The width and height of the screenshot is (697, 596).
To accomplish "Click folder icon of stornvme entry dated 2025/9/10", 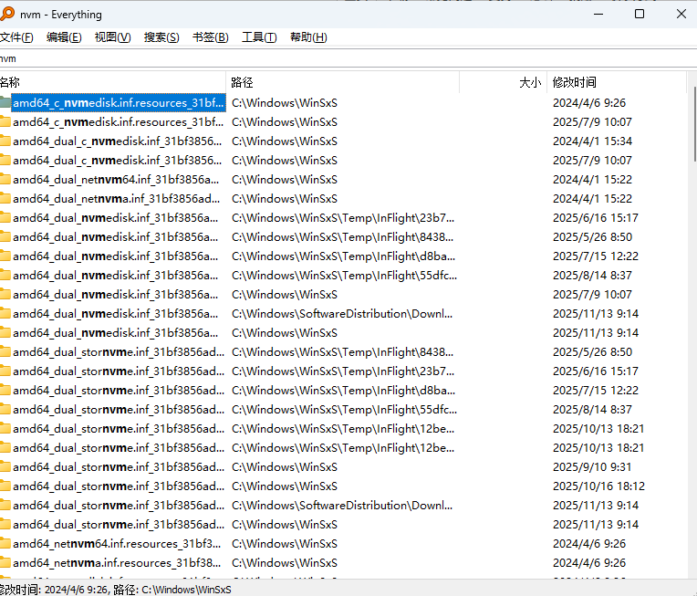I will click(x=5, y=467).
